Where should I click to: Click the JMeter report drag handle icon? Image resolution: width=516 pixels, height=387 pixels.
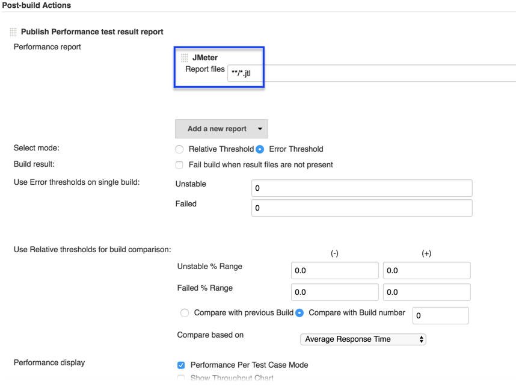[x=185, y=58]
